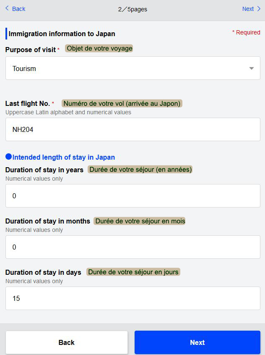Click the header Next link text
Screen dimensions: 265x355
[x=248, y=9]
